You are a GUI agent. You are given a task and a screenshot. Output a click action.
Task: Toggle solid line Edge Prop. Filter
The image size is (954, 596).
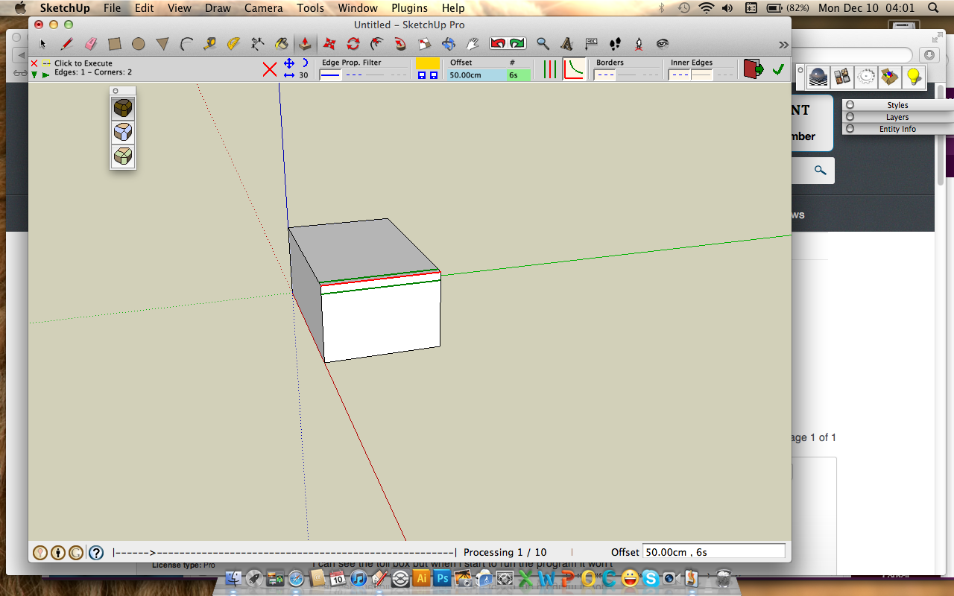click(x=329, y=74)
